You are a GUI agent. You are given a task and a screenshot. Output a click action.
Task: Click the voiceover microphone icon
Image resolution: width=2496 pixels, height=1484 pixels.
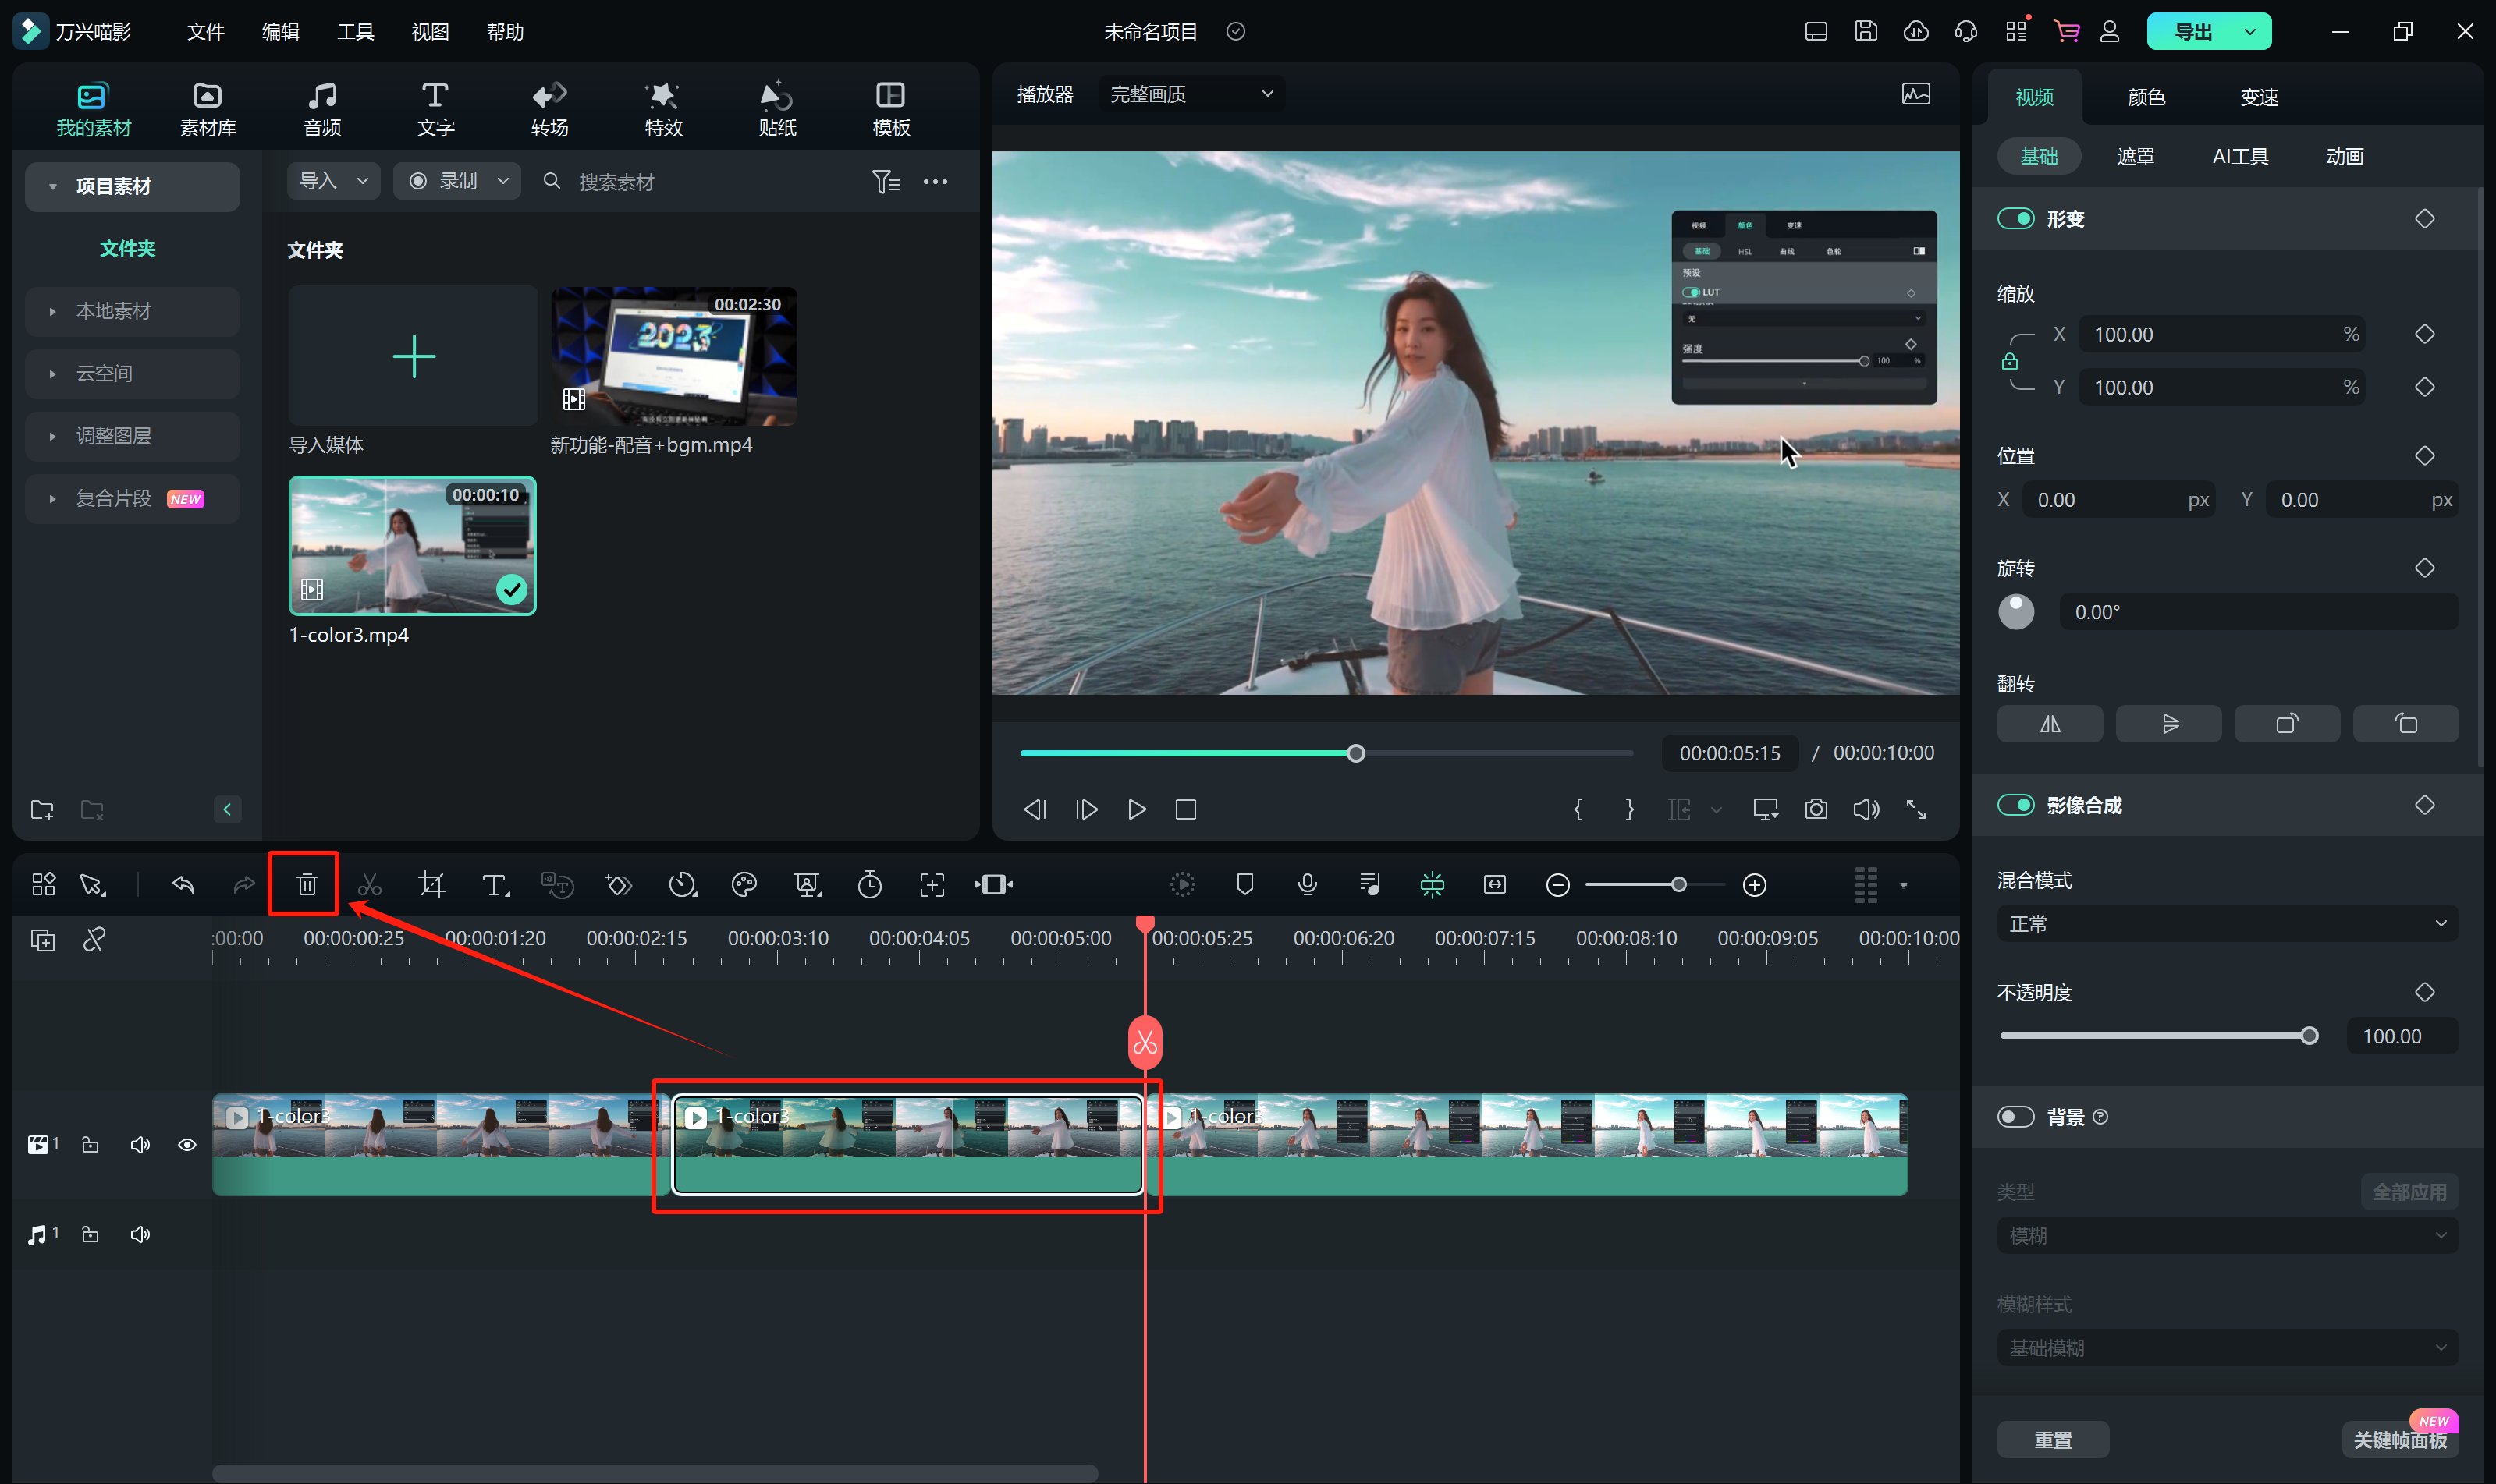1307,885
